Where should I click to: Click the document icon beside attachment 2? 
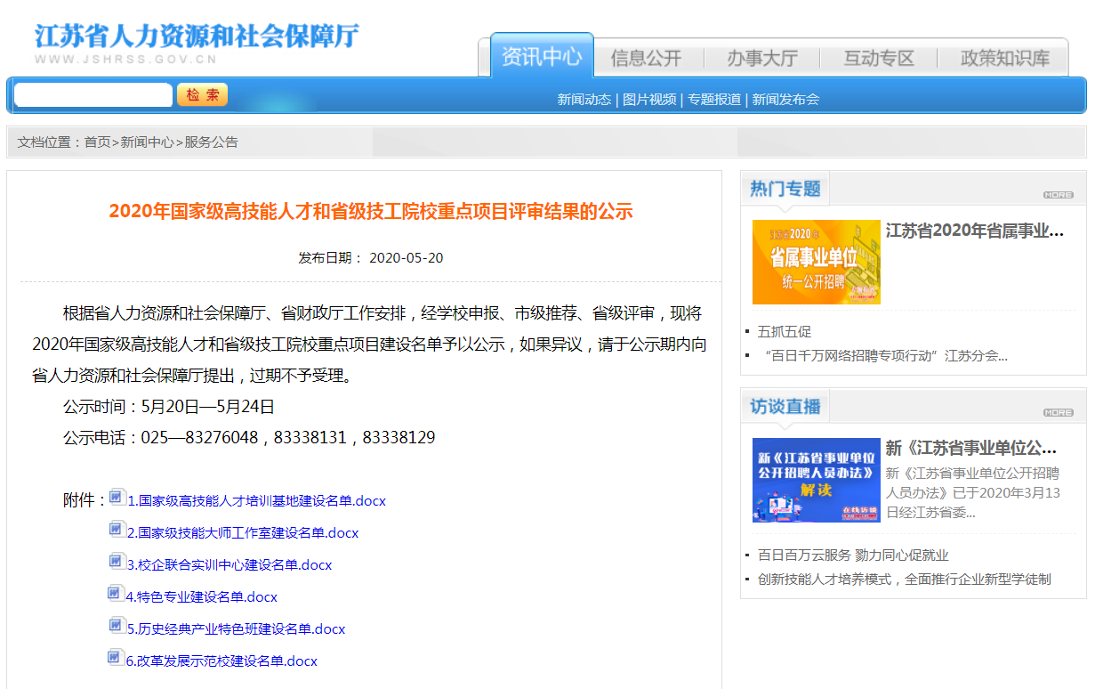(x=117, y=530)
